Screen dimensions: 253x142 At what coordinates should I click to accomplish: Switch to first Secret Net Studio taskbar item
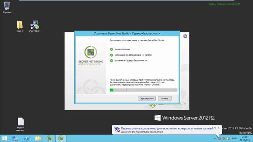coord(49,138)
